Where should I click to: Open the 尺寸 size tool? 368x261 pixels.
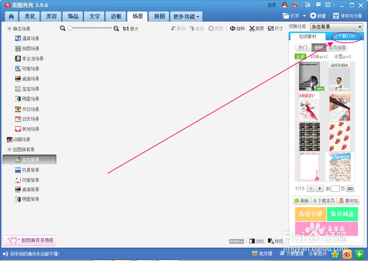(x=275, y=29)
